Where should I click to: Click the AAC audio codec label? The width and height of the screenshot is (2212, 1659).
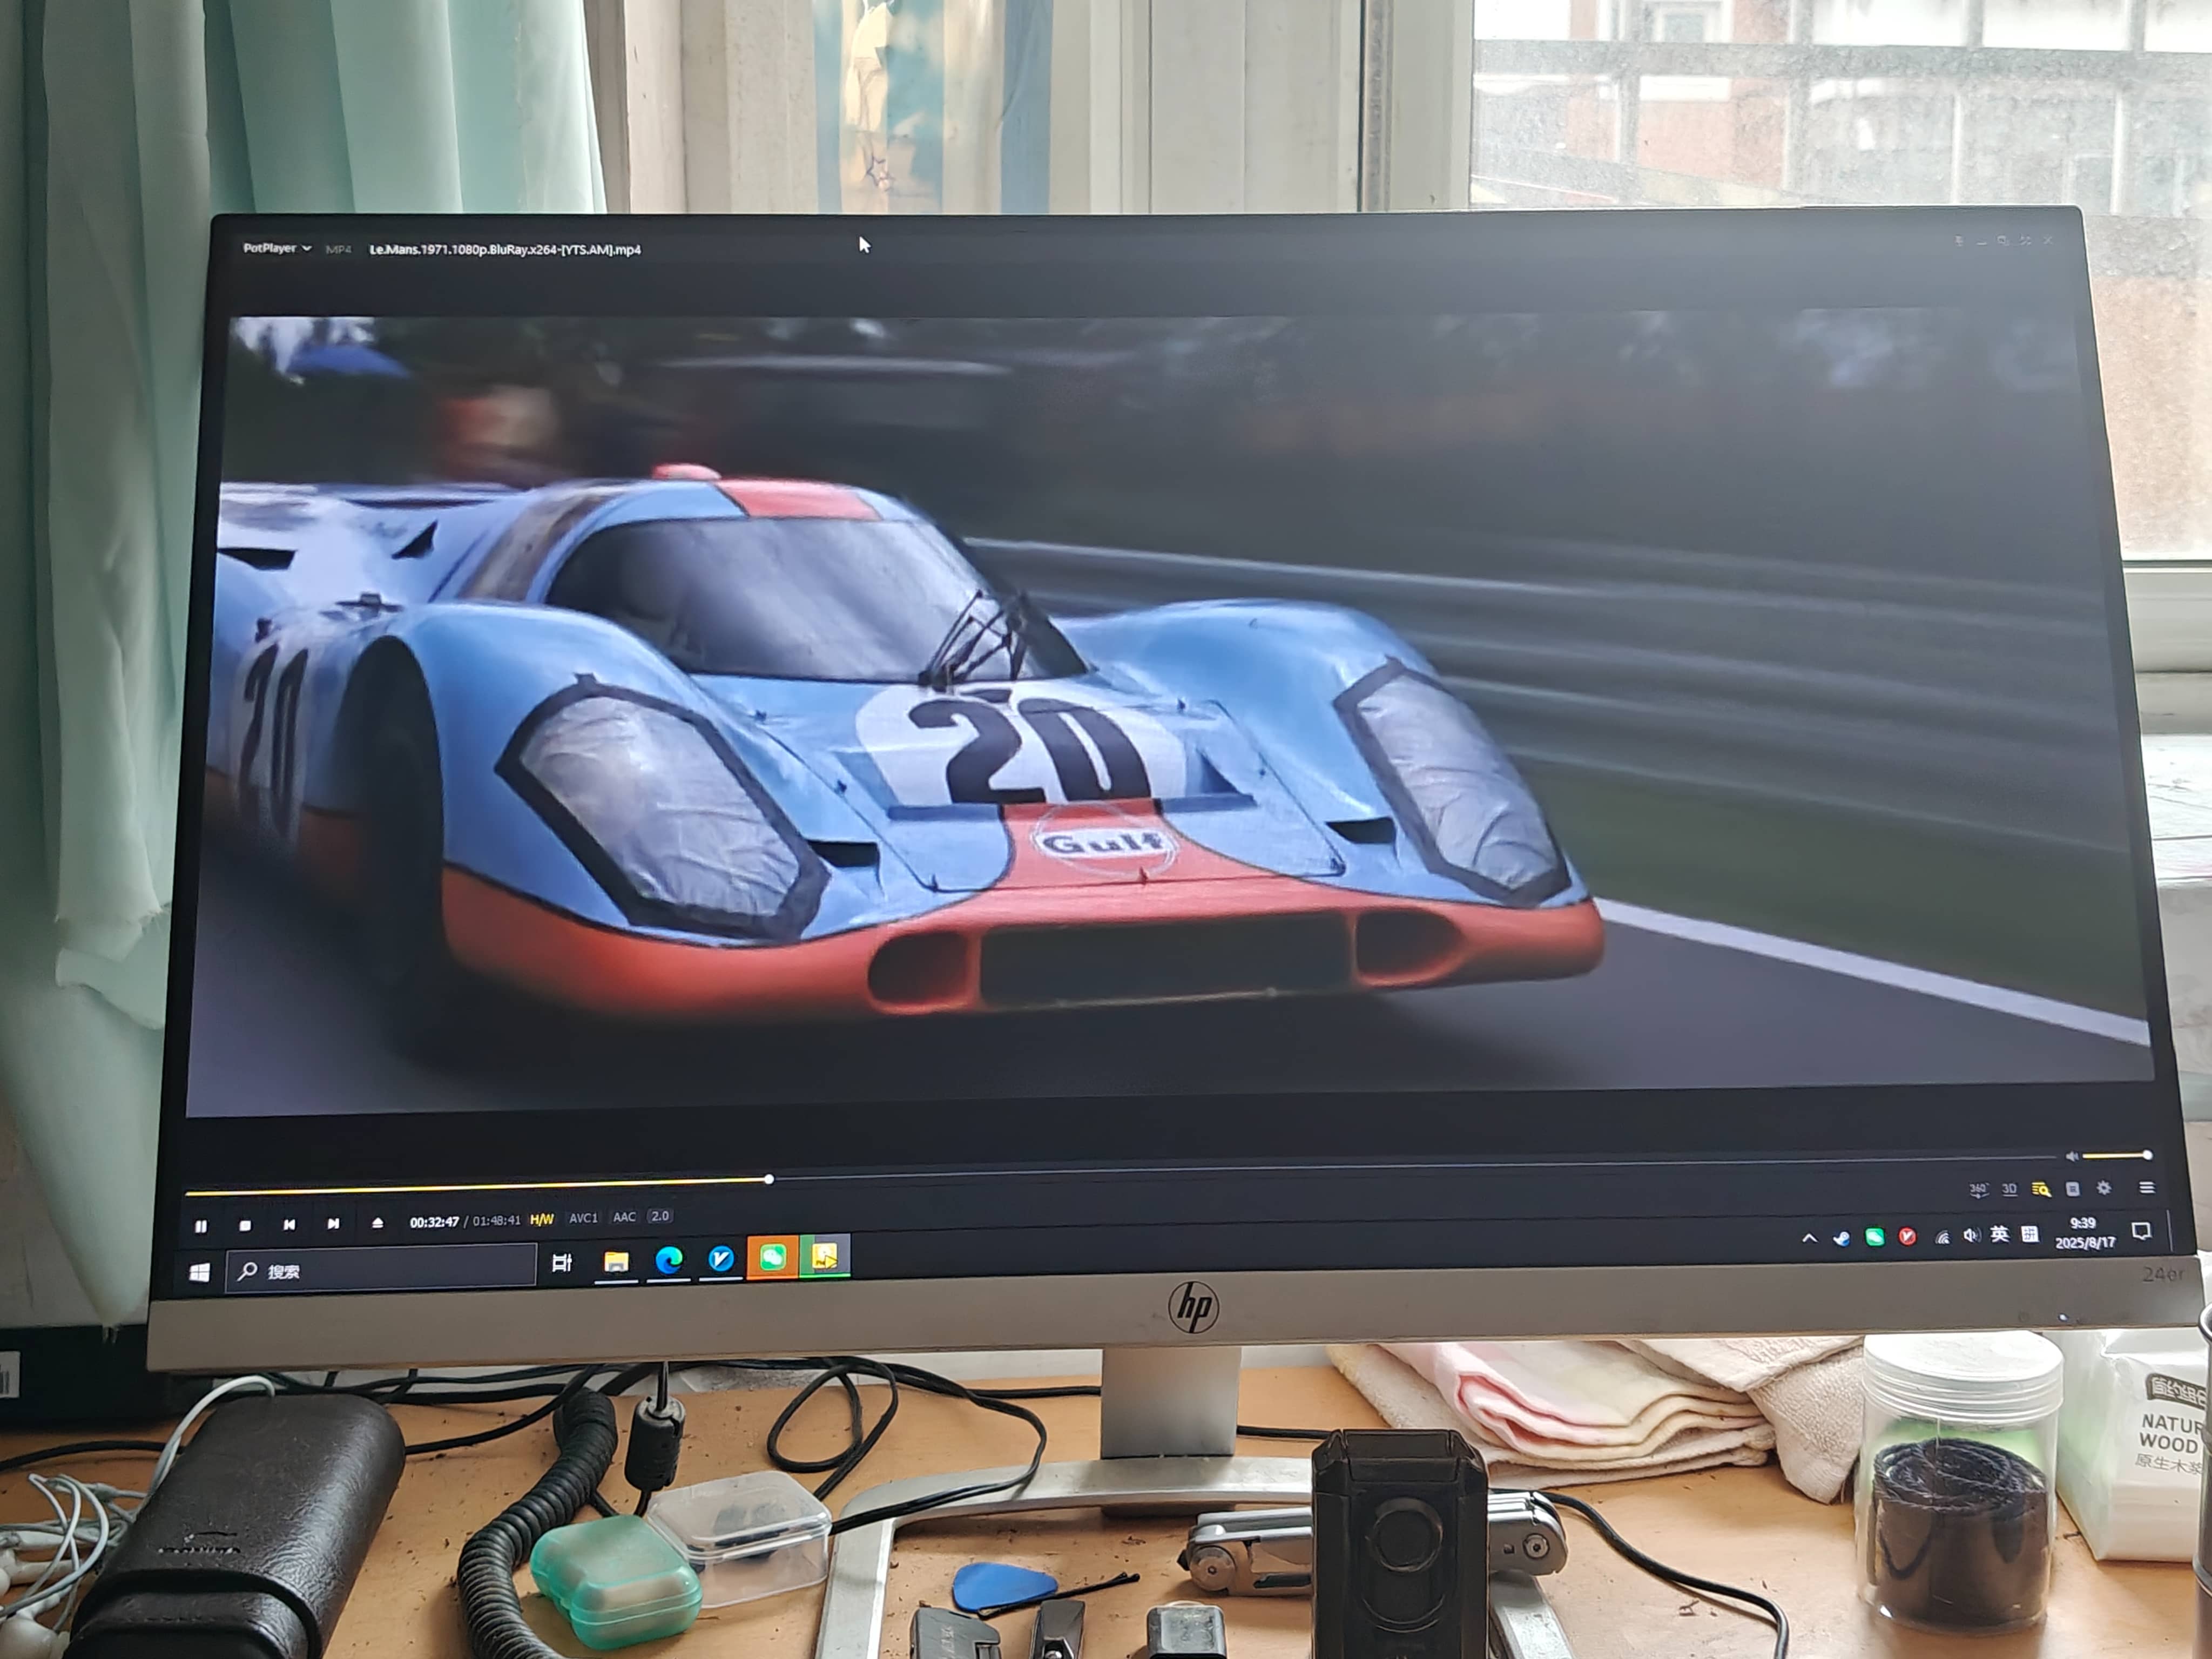coord(624,1218)
